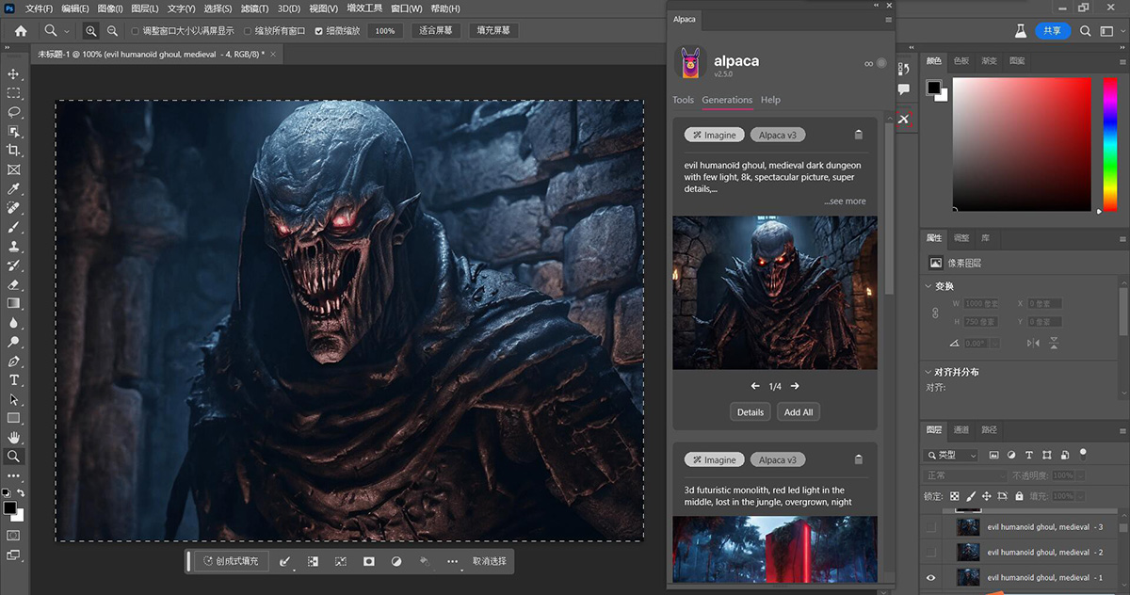This screenshot has height=595, width=1130.
Task: Click the brush icon in the contextual taskbar
Action: coord(285,560)
